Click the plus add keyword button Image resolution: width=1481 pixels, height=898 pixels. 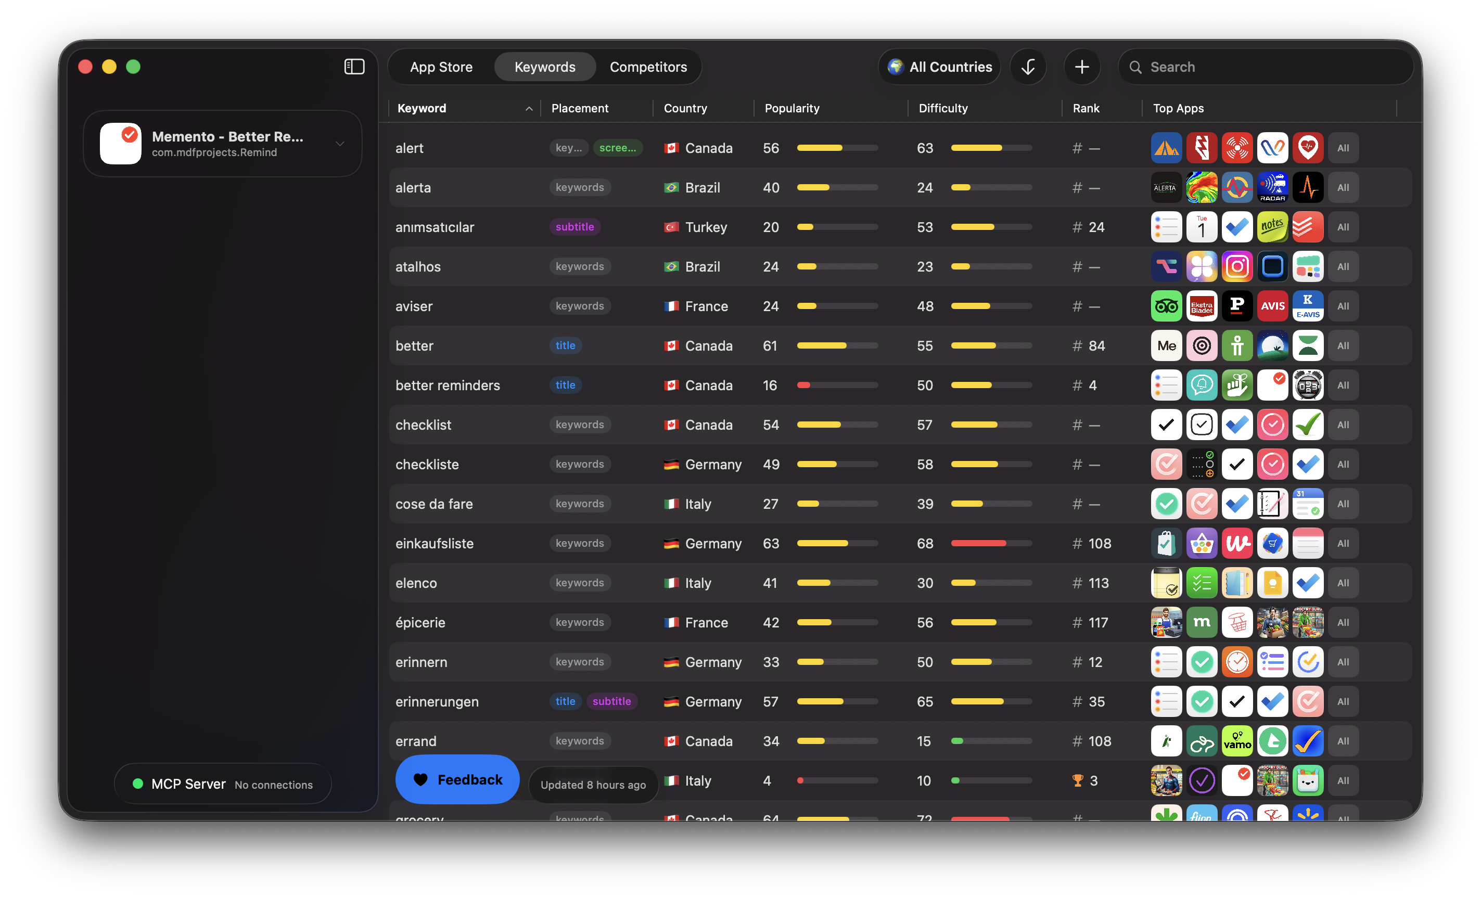(1081, 67)
